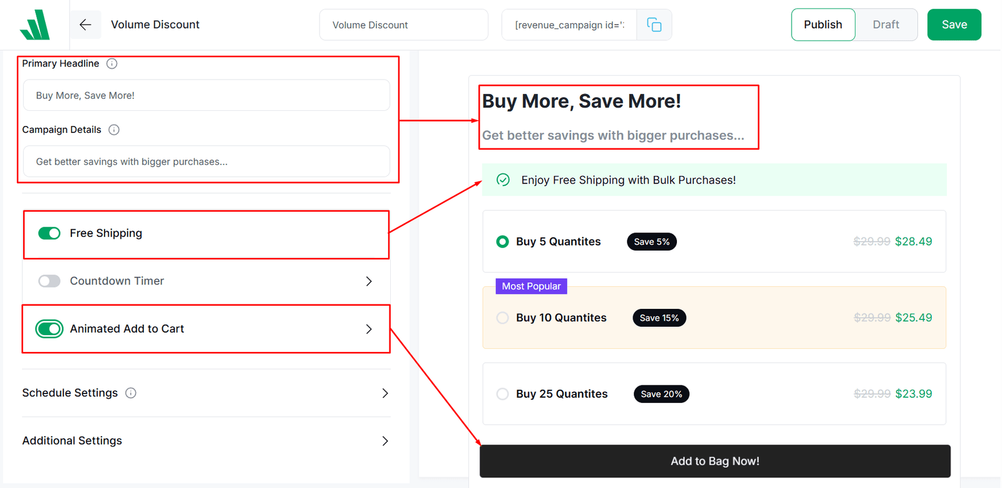This screenshot has height=488, width=1002.
Task: Enable the Countdown Timer toggle
Action: [x=49, y=281]
